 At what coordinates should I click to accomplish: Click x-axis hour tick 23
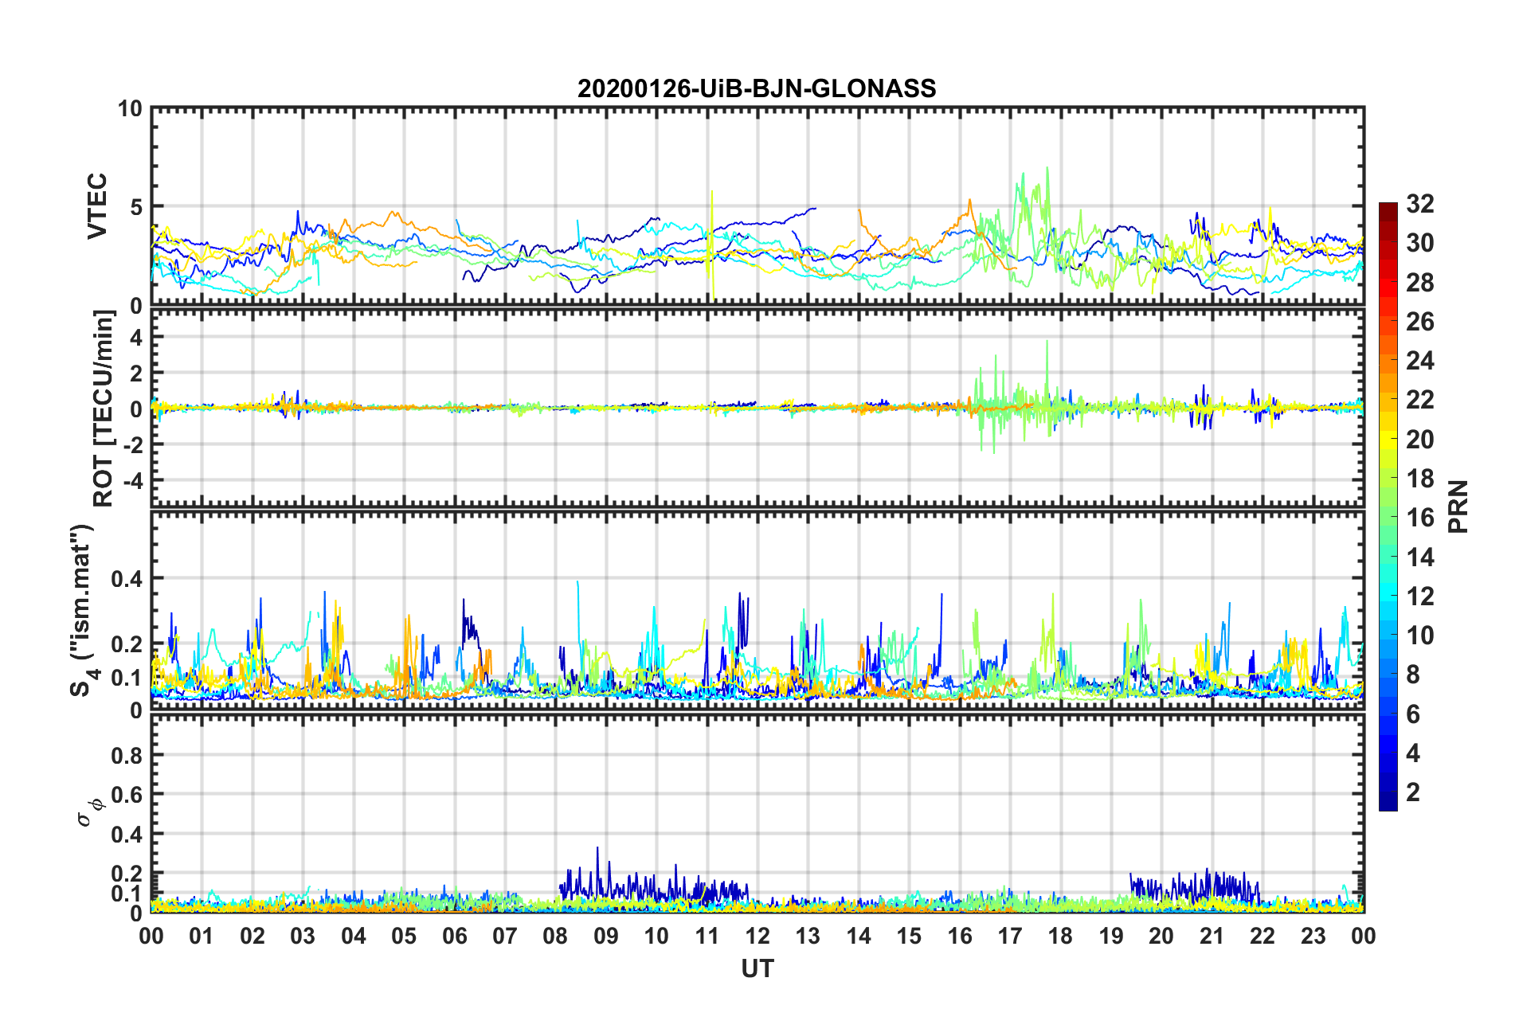[1313, 936]
